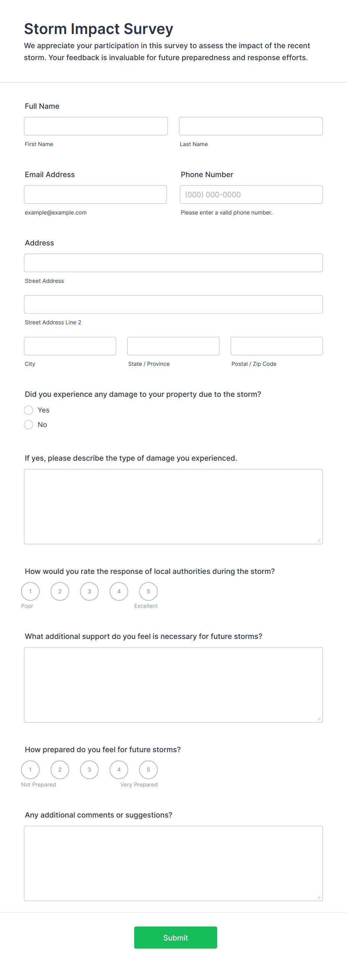347x967 pixels.
Task: Click the Phone Number field
Action: click(x=251, y=194)
